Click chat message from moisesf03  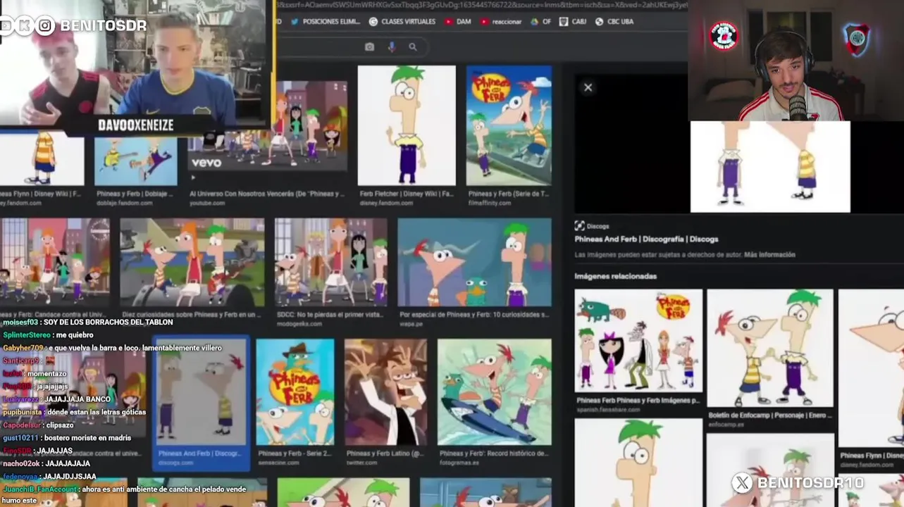click(88, 322)
